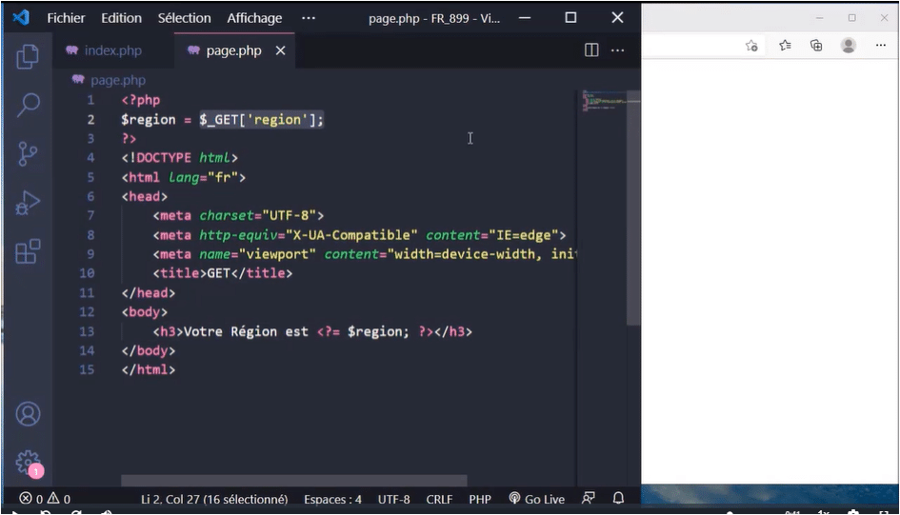Close the page.php tab

(280, 50)
